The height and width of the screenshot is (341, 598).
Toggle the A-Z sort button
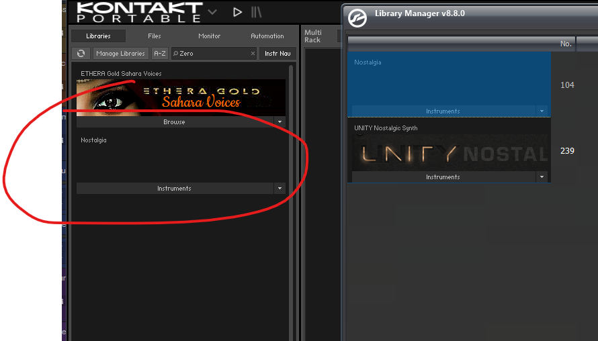(x=160, y=53)
